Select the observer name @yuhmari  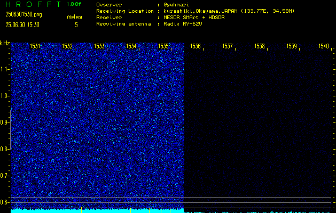(x=176, y=5)
